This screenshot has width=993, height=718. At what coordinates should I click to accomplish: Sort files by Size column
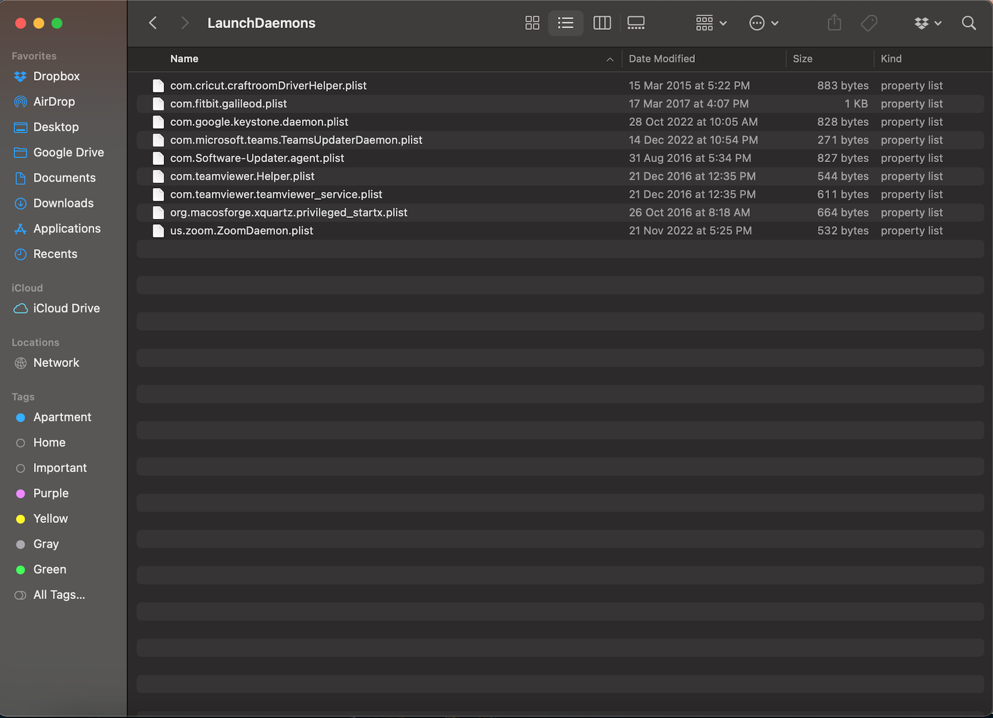click(x=803, y=59)
